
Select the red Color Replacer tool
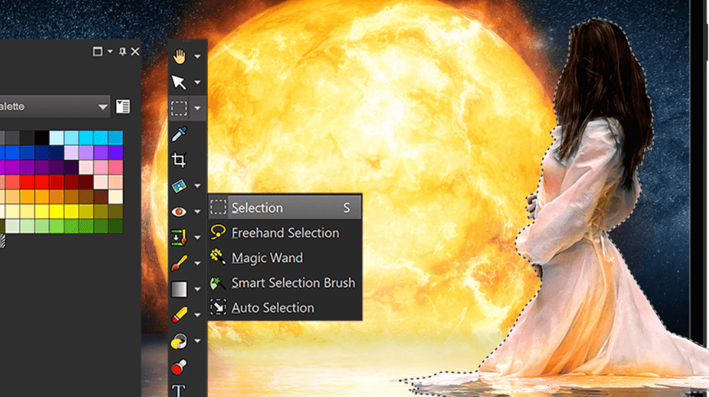click(179, 367)
